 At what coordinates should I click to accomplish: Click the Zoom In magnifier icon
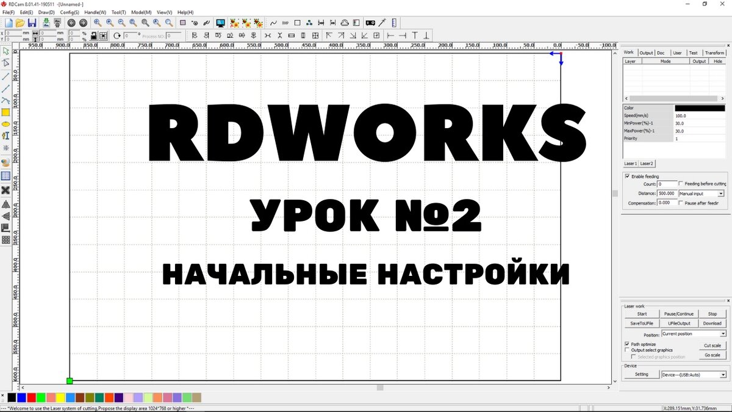tap(110, 23)
